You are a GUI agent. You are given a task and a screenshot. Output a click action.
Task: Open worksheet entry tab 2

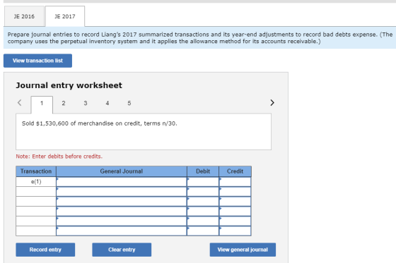pos(64,103)
